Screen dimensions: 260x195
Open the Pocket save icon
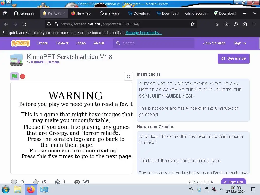coord(217,24)
